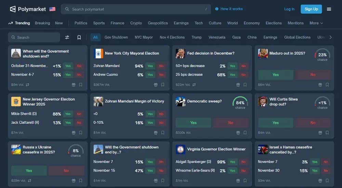342x188 pixels.
Task: Click the Sign Up button
Action: point(311,9)
